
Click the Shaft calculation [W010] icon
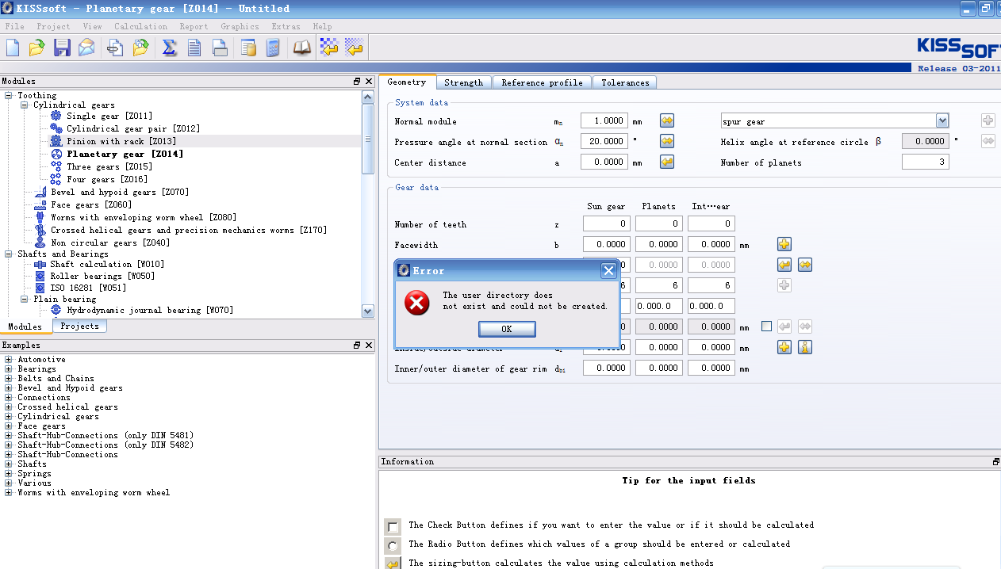[40, 264]
